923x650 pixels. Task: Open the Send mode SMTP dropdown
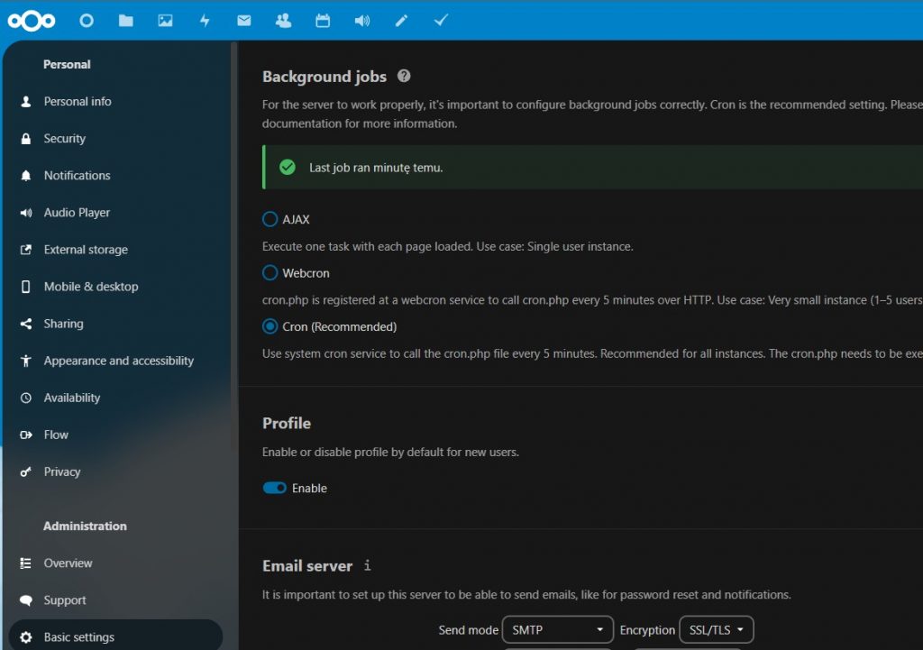(x=557, y=629)
